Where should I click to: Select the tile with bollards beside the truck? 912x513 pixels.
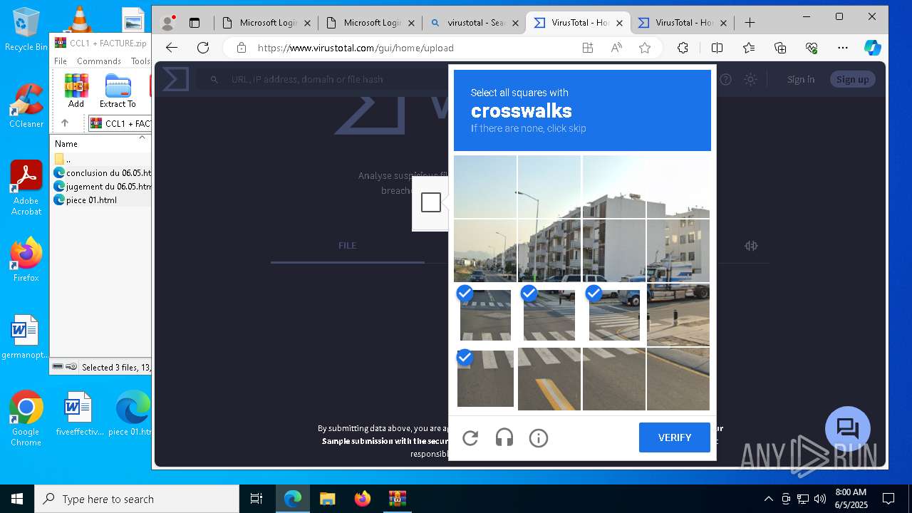click(678, 314)
